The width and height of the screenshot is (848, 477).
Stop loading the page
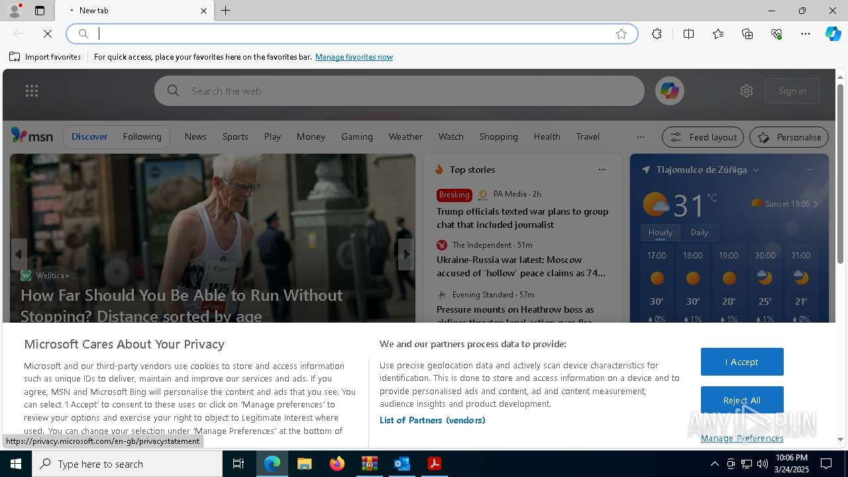48,34
